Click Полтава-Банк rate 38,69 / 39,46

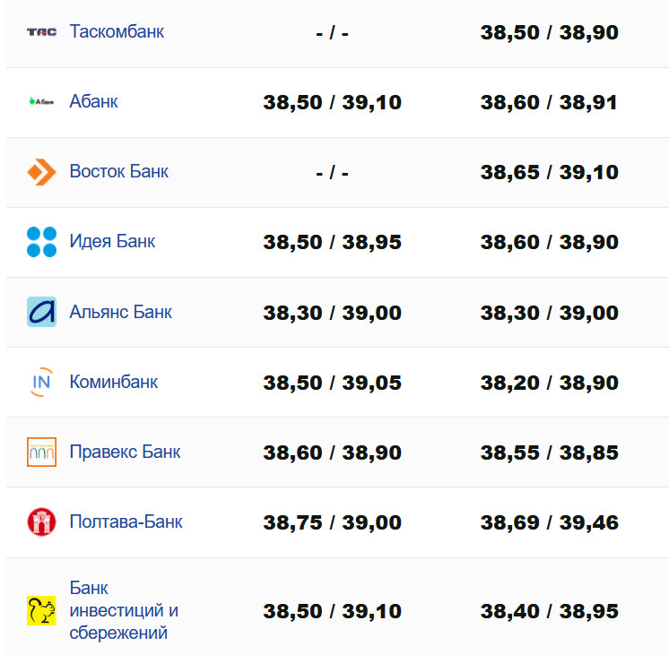pyautogui.click(x=549, y=522)
